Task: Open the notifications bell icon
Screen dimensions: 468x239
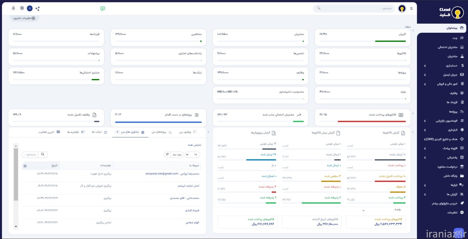Action: pos(14,8)
